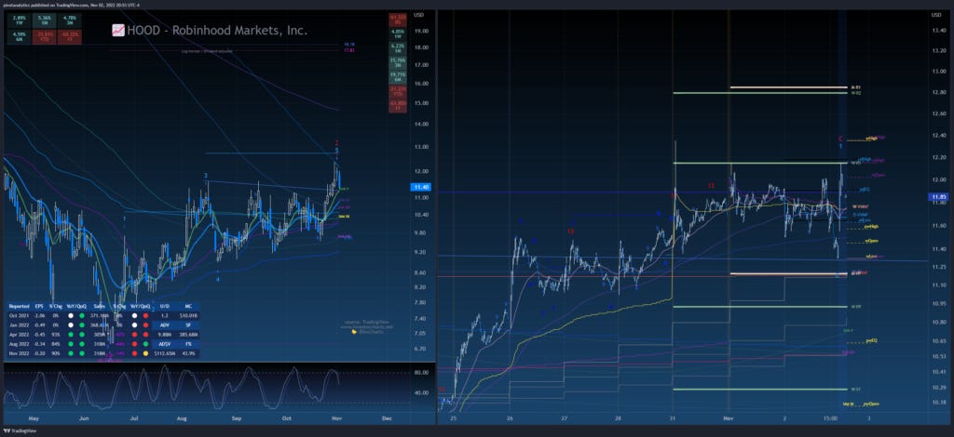Click the 385.68M cell in earnings table

coord(187,335)
